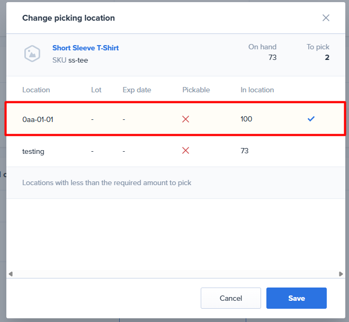Click the locations with less than required section
This screenshot has width=349, height=322.
coord(107,182)
